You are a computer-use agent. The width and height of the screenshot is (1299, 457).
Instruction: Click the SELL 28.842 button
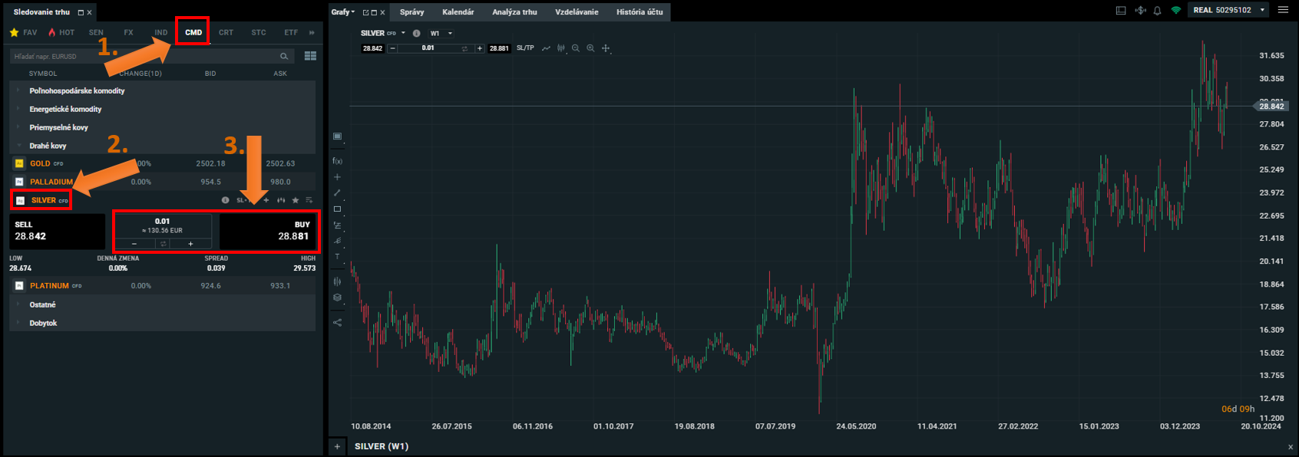pos(56,231)
